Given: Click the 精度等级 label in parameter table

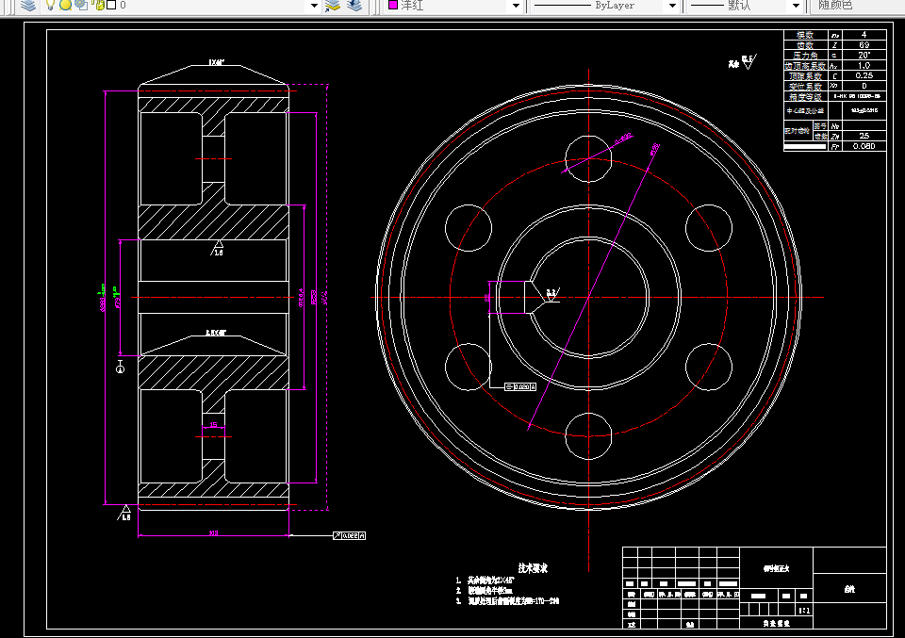Looking at the screenshot, I should [x=805, y=97].
